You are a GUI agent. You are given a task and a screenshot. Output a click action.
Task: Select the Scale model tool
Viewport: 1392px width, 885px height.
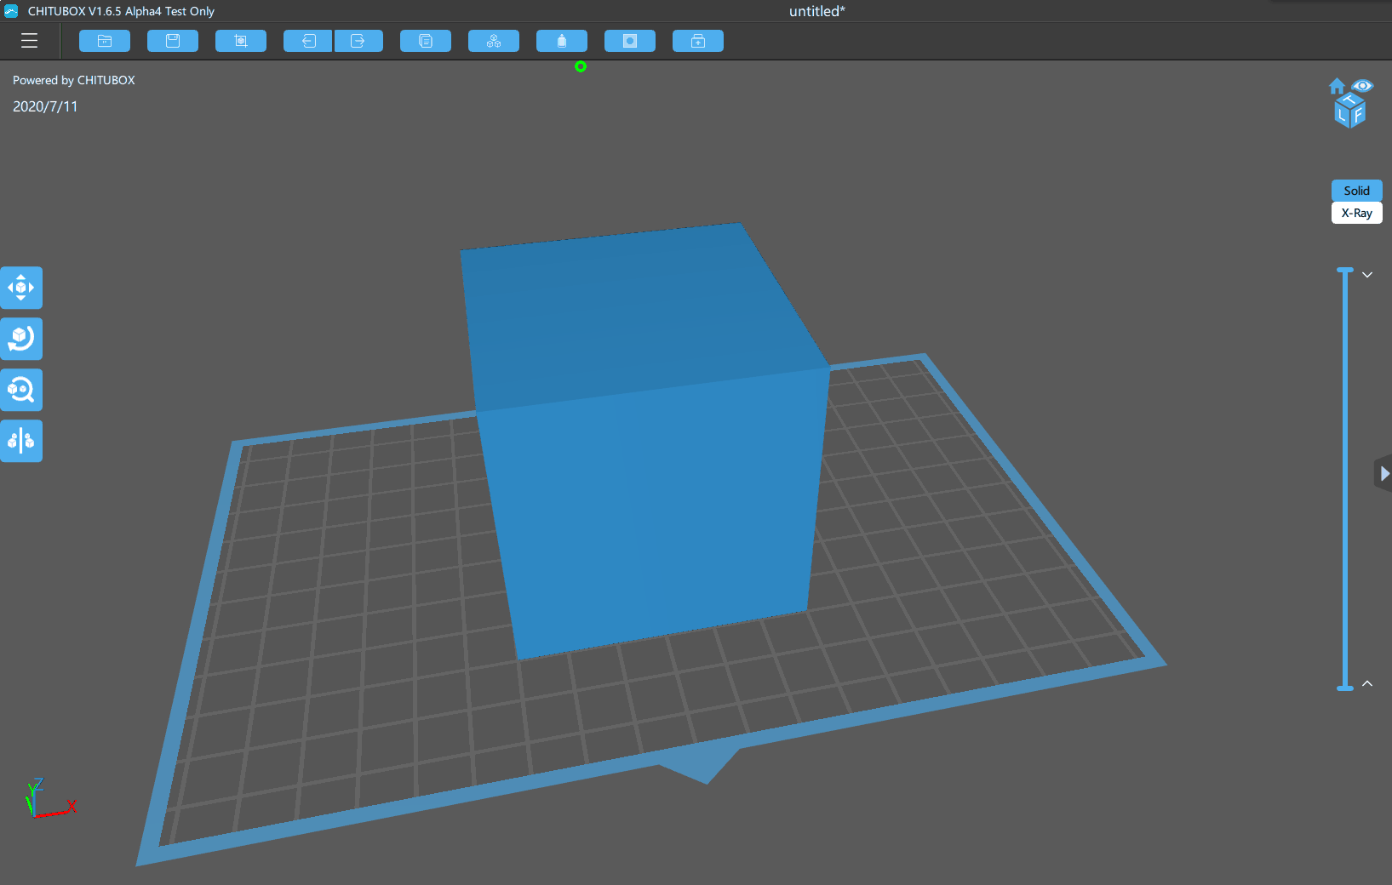[x=21, y=390]
